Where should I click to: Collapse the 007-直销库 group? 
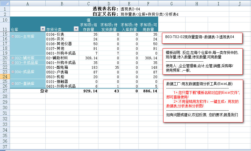click(x=13, y=84)
